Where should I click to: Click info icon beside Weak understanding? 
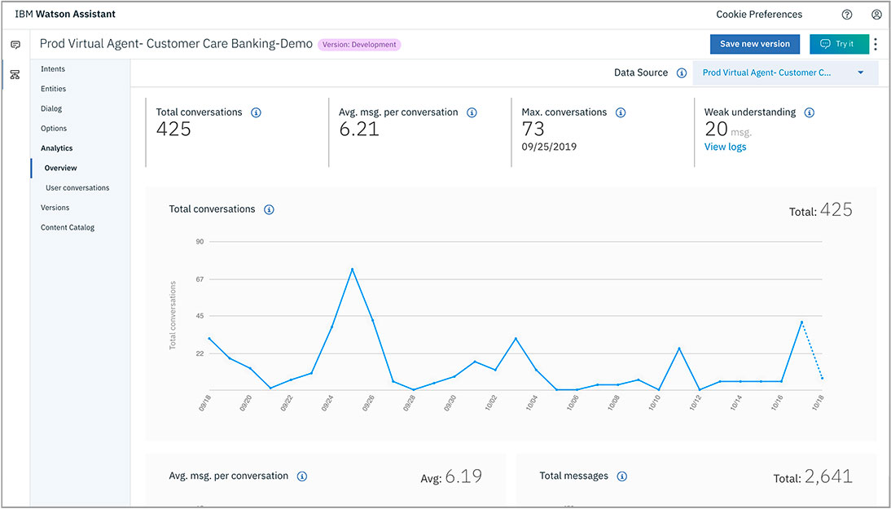[x=810, y=112]
